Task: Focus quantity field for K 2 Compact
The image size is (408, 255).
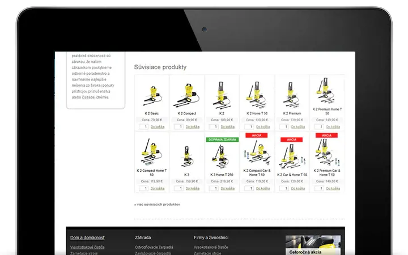Action: [178, 127]
